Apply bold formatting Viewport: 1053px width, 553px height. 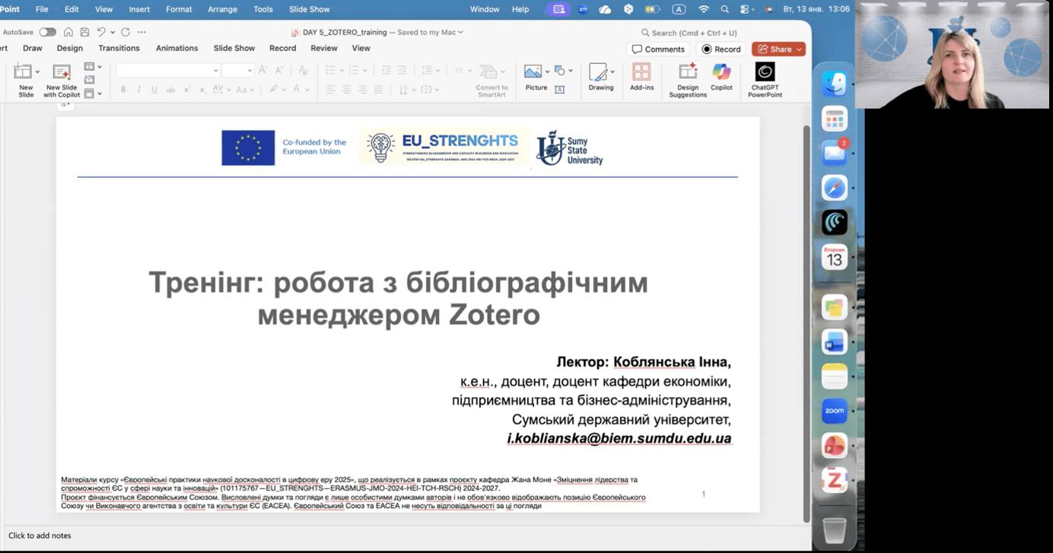click(122, 89)
